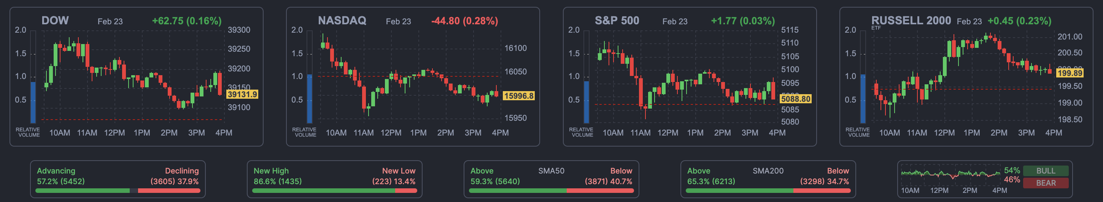This screenshot has width=1103, height=202.
Task: Click the 201.00 level on Russell axis
Action: [1070, 37]
